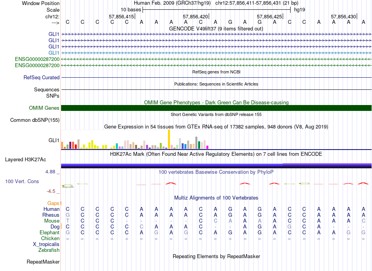Image resolution: width=372 pixels, height=271 pixels.
Task: Click the tall gray bar in GTEx chart
Action: coord(197,143)
